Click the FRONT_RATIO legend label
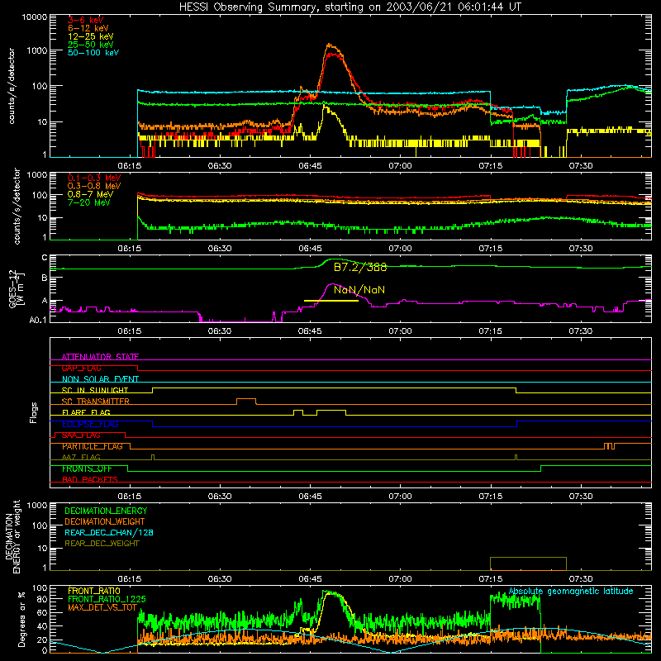The width and height of the screenshot is (661, 661). click(94, 591)
